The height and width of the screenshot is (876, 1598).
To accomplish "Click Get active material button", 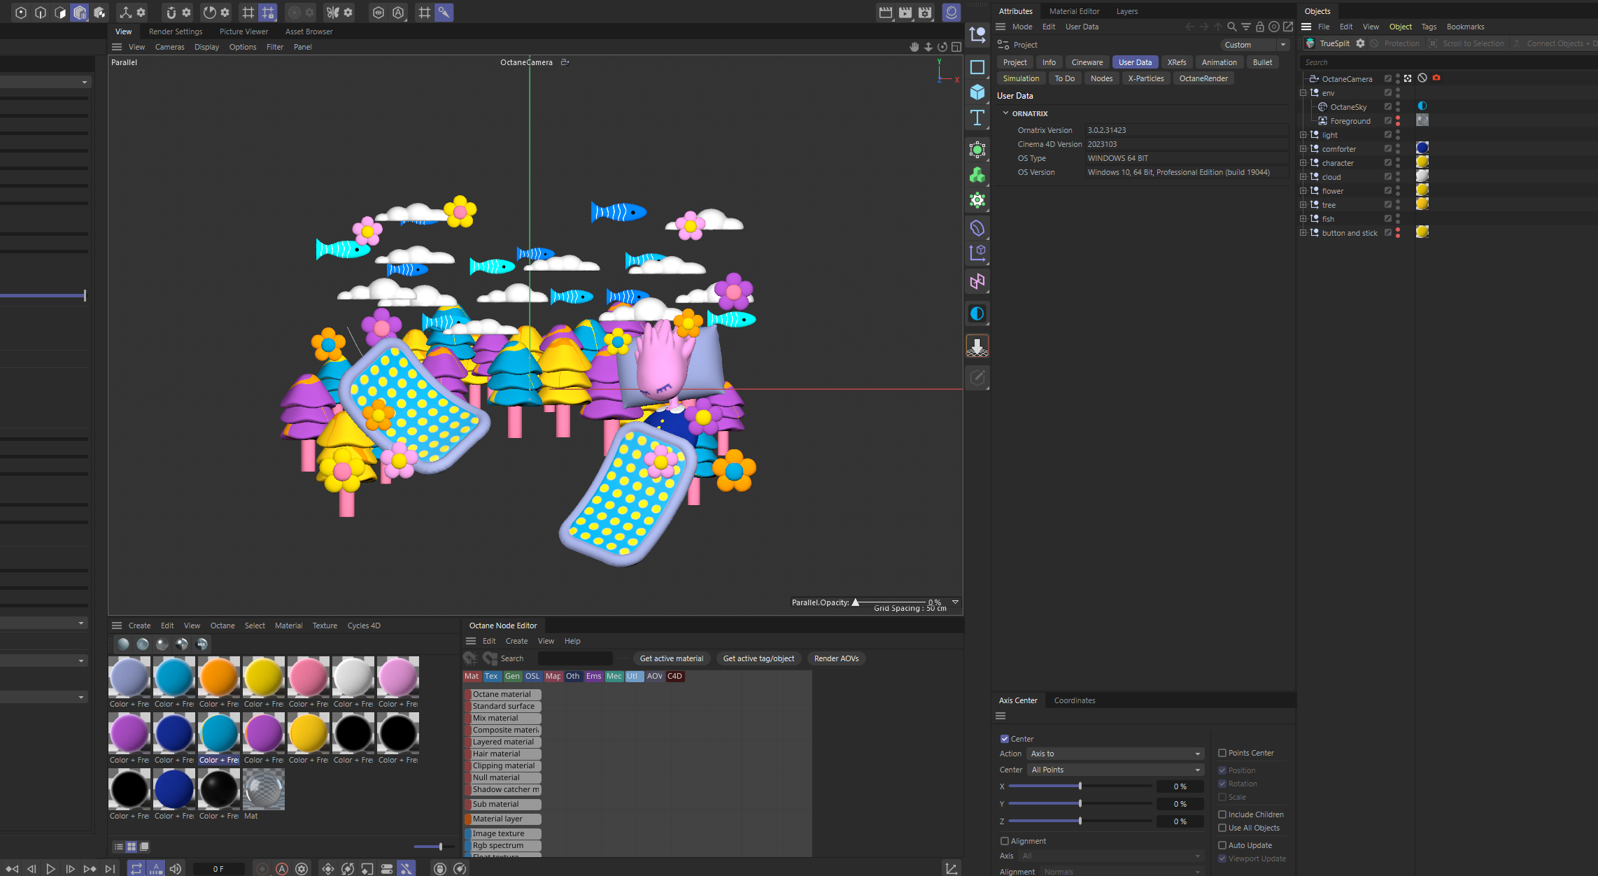I will (x=671, y=658).
